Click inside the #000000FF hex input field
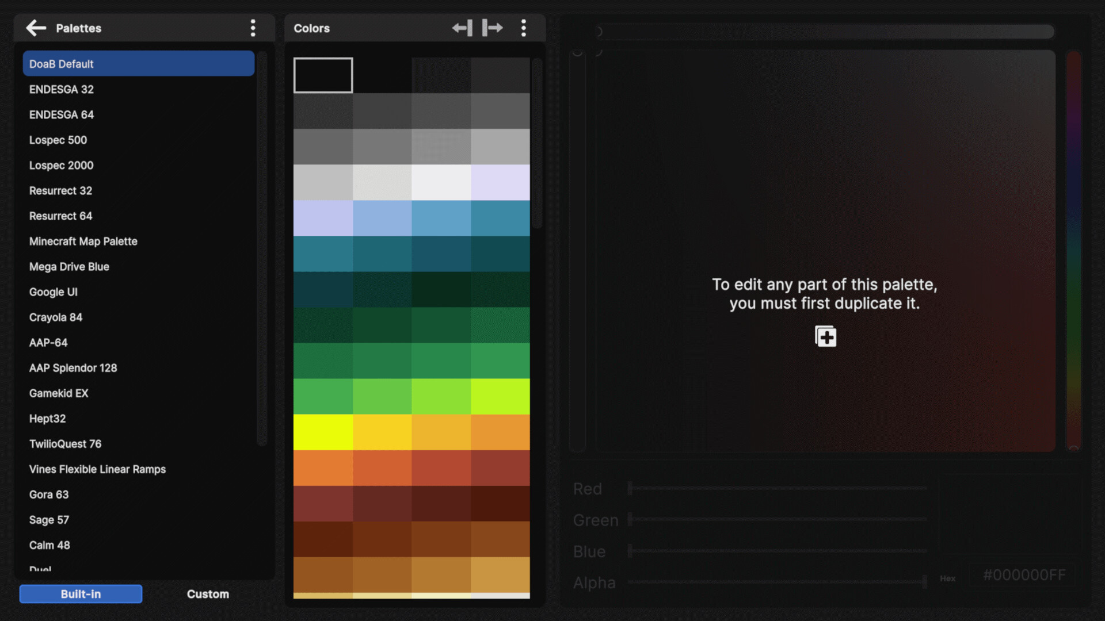Image resolution: width=1105 pixels, height=621 pixels. [1024, 574]
